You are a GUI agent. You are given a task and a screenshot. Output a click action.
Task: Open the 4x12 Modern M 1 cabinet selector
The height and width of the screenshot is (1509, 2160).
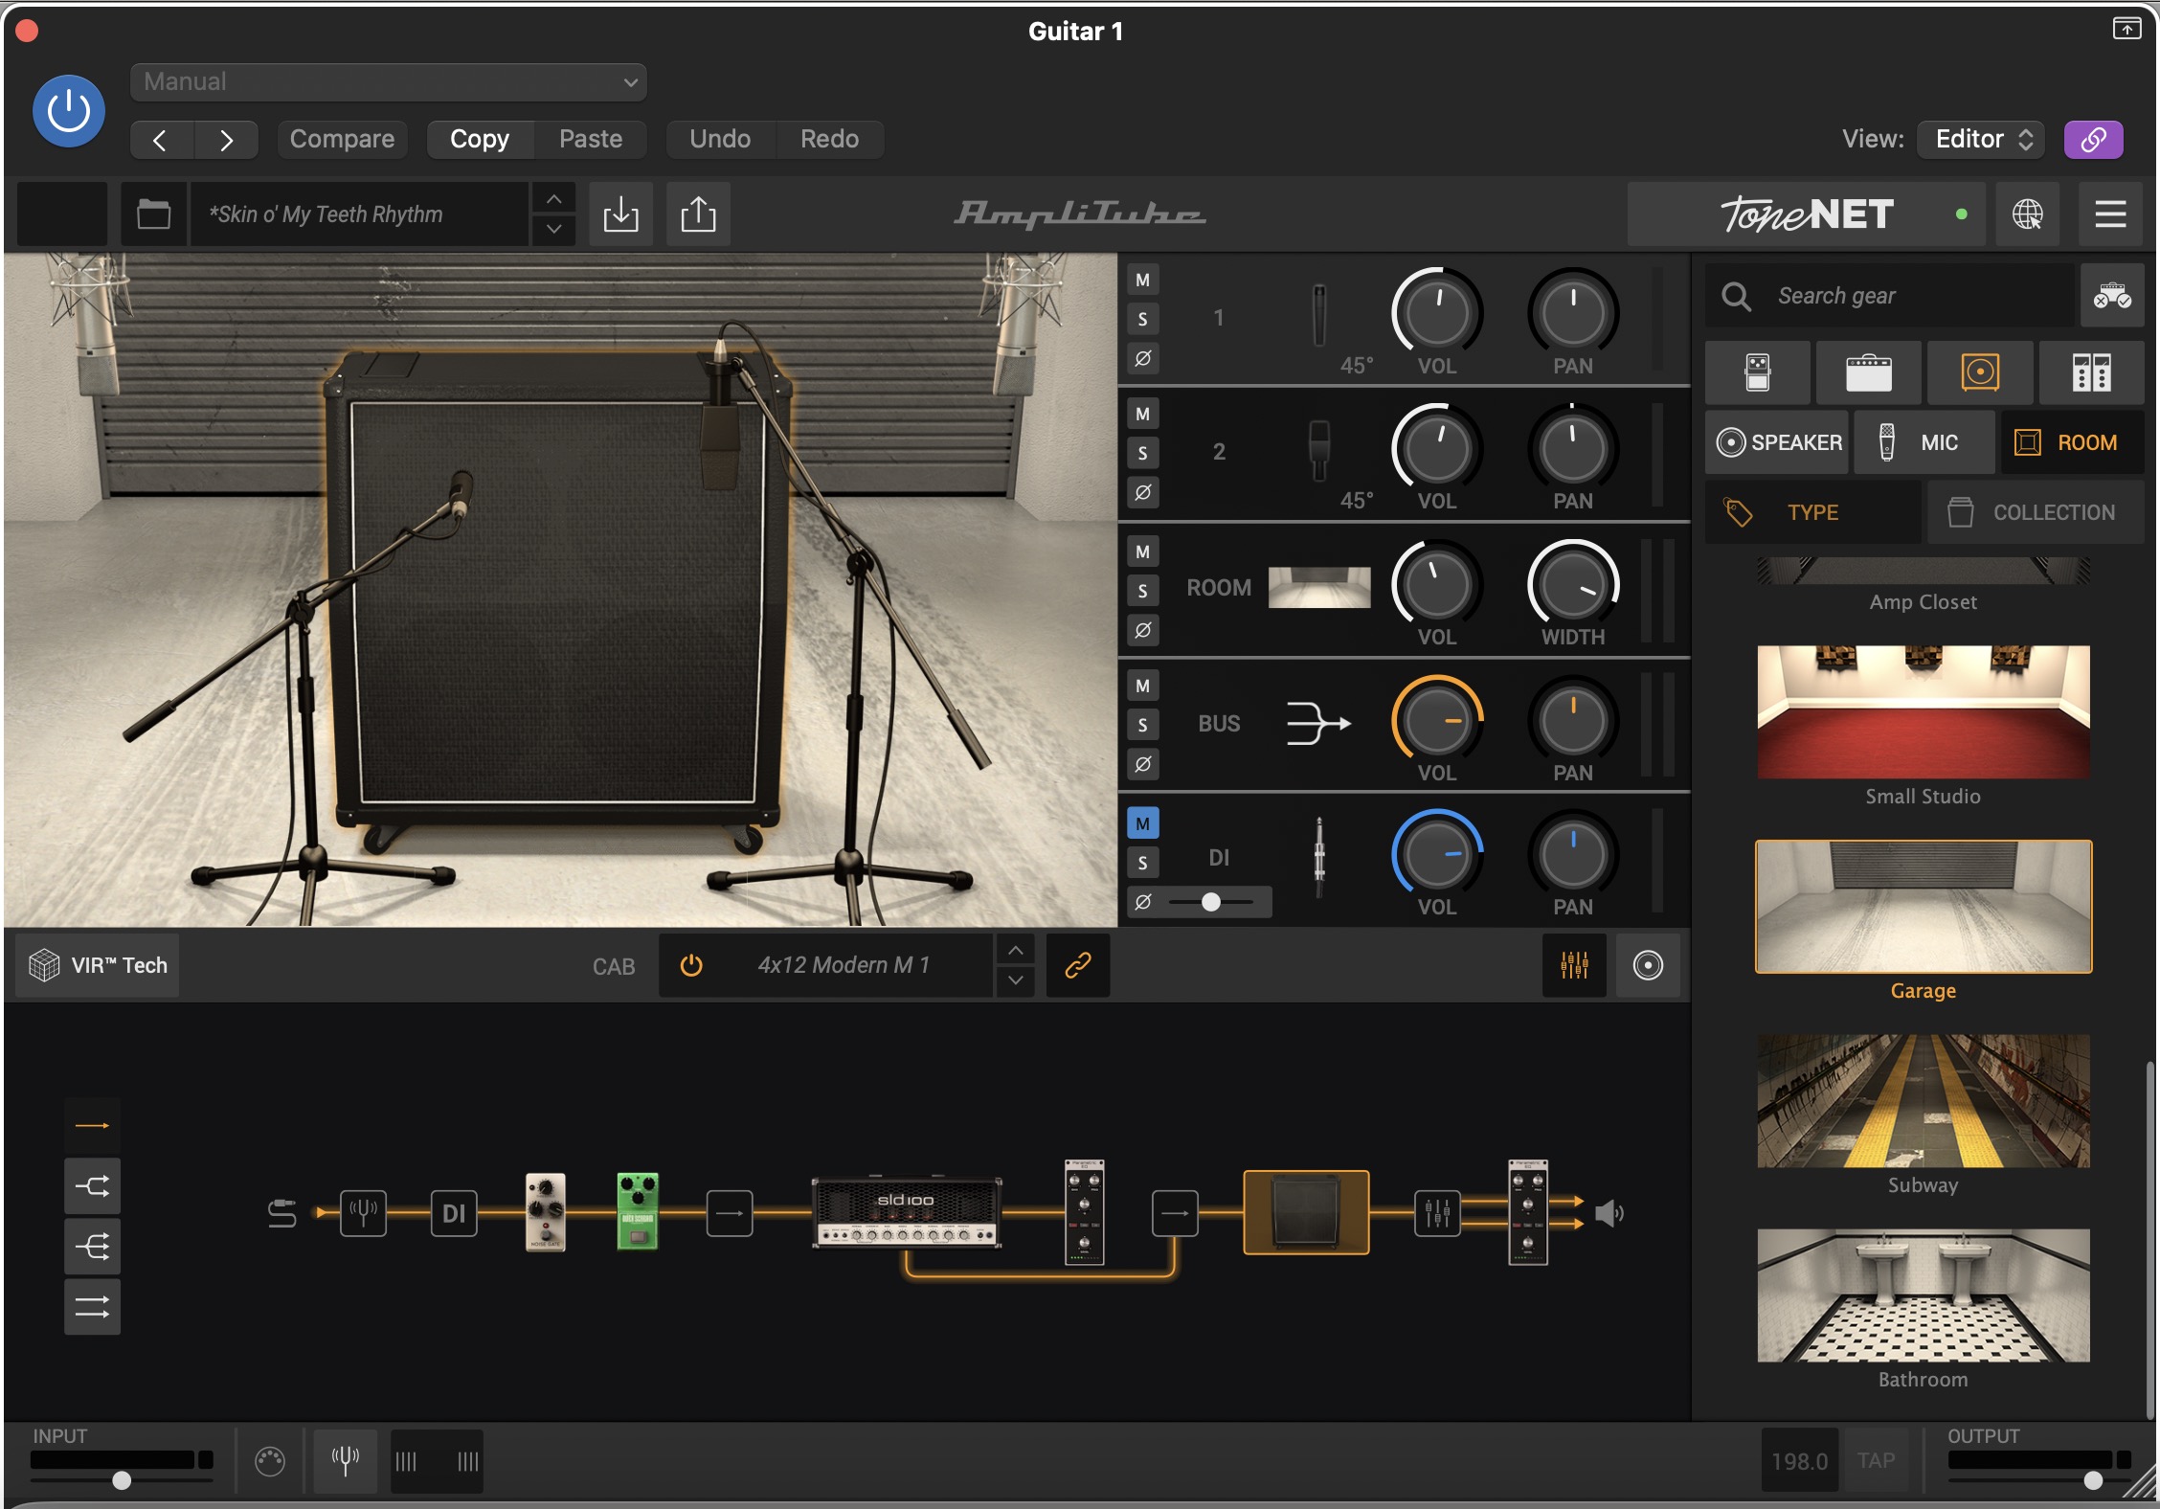click(844, 965)
